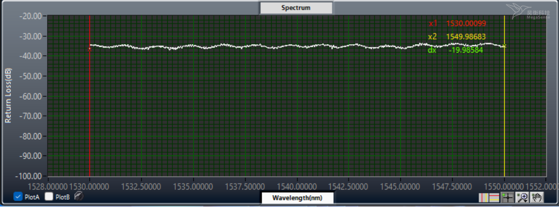Check the PlotB checkbox
Image resolution: width=559 pixels, height=207 pixels.
coord(49,196)
